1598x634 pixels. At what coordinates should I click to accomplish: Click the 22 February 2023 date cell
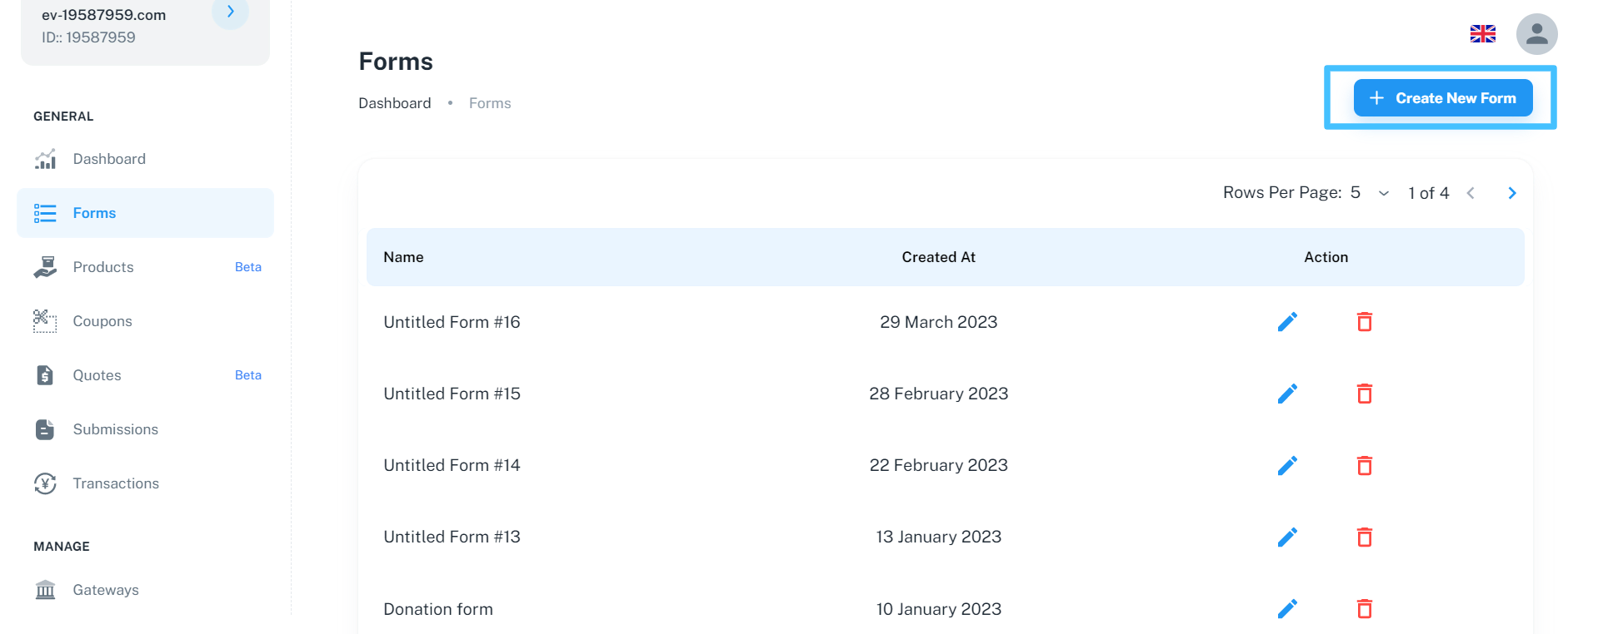point(938,465)
